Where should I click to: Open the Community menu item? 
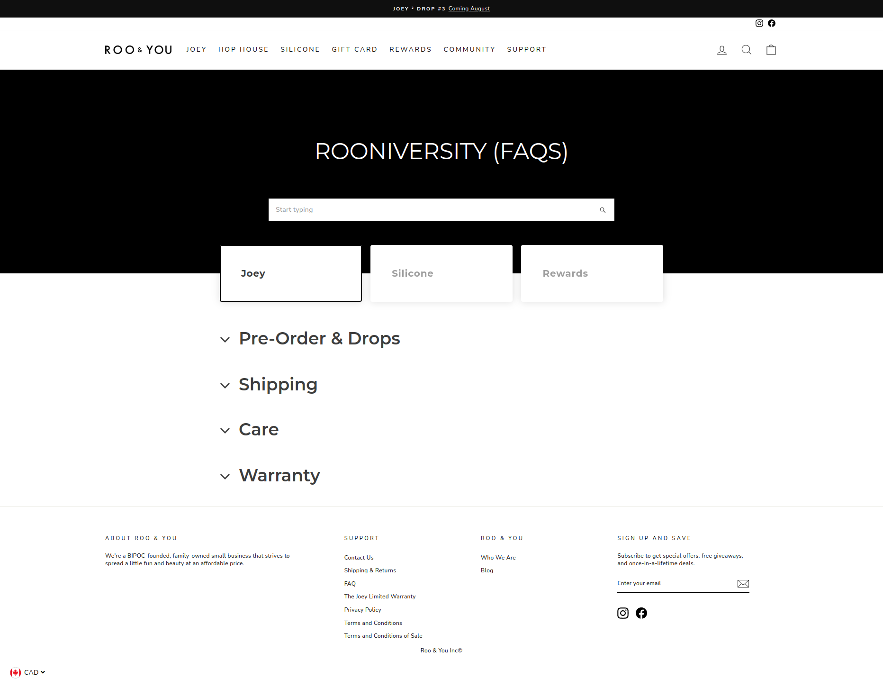(x=469, y=49)
